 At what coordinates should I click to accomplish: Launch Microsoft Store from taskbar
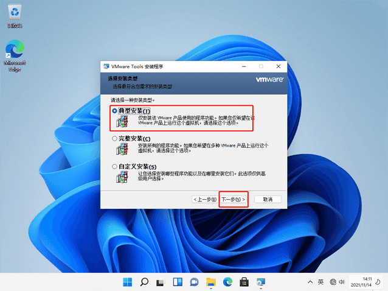coord(244,282)
